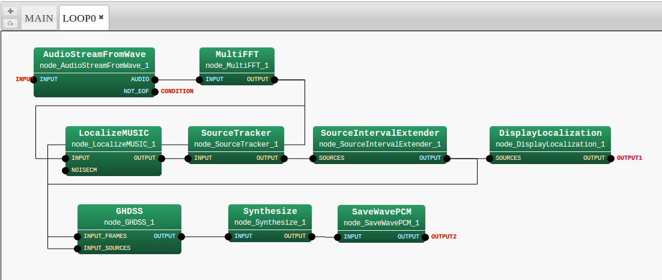Click the loop arrow icon under plus
The image size is (662, 280).
(x=10, y=23)
